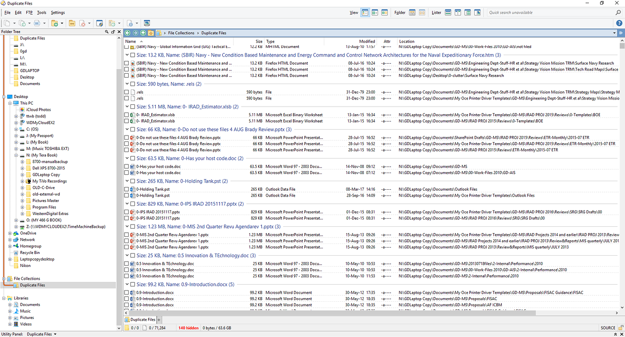The height and width of the screenshot is (337, 625).
Task: Open the FTP menu
Action: tap(29, 13)
